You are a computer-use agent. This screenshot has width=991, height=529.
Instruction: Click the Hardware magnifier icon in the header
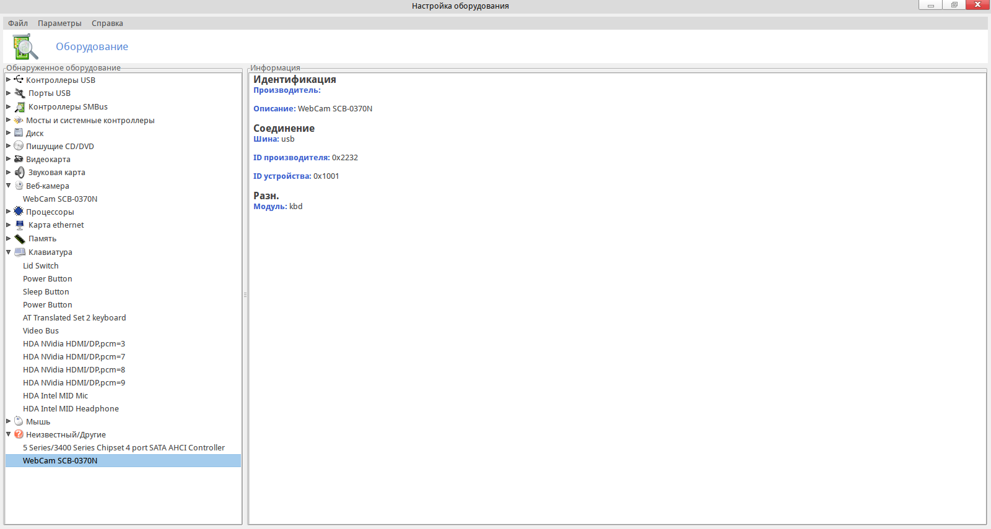point(25,47)
